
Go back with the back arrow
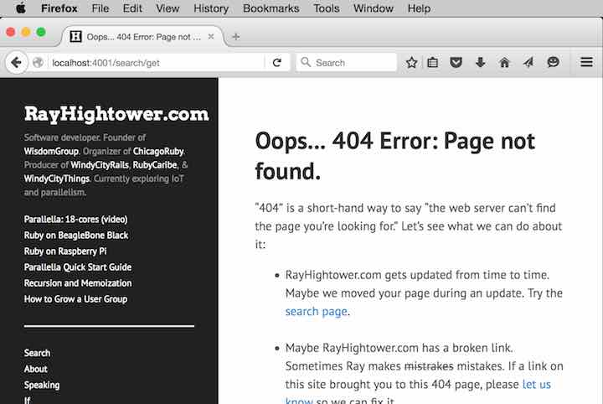(16, 62)
